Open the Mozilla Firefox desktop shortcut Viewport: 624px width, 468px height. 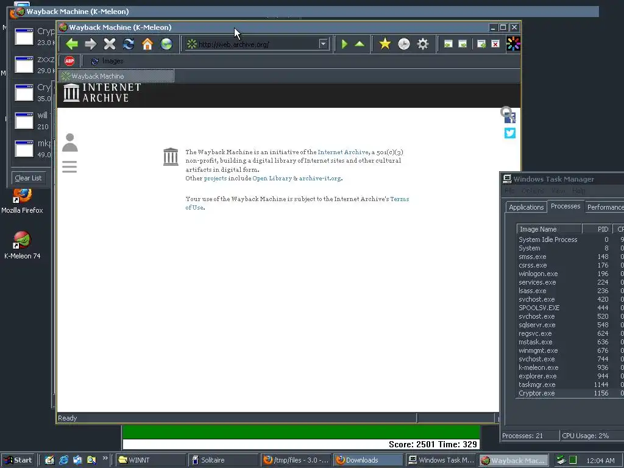[22, 201]
